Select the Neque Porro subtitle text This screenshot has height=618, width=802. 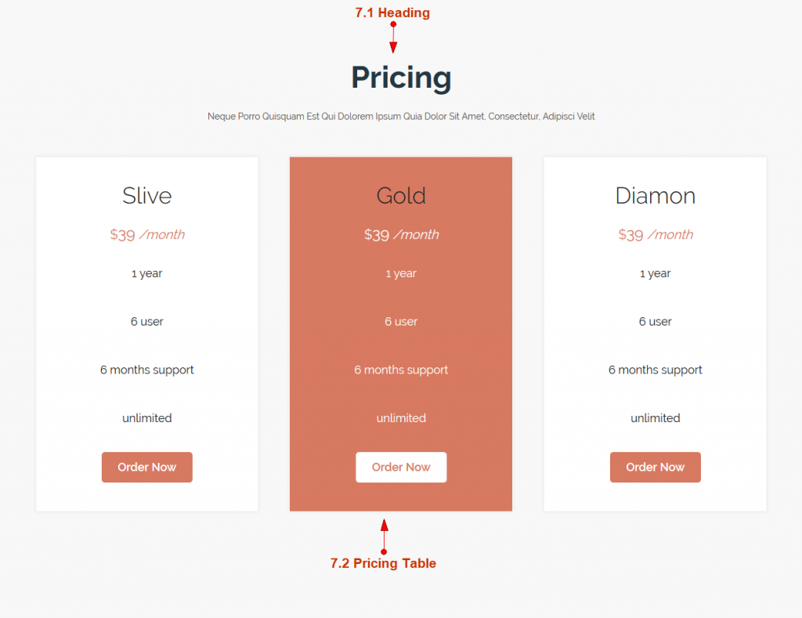click(401, 116)
